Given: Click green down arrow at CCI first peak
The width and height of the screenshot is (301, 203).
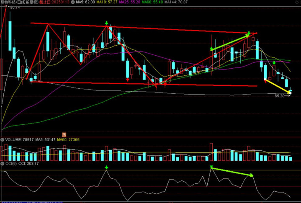Looking at the screenshot, I should coord(106,167).
